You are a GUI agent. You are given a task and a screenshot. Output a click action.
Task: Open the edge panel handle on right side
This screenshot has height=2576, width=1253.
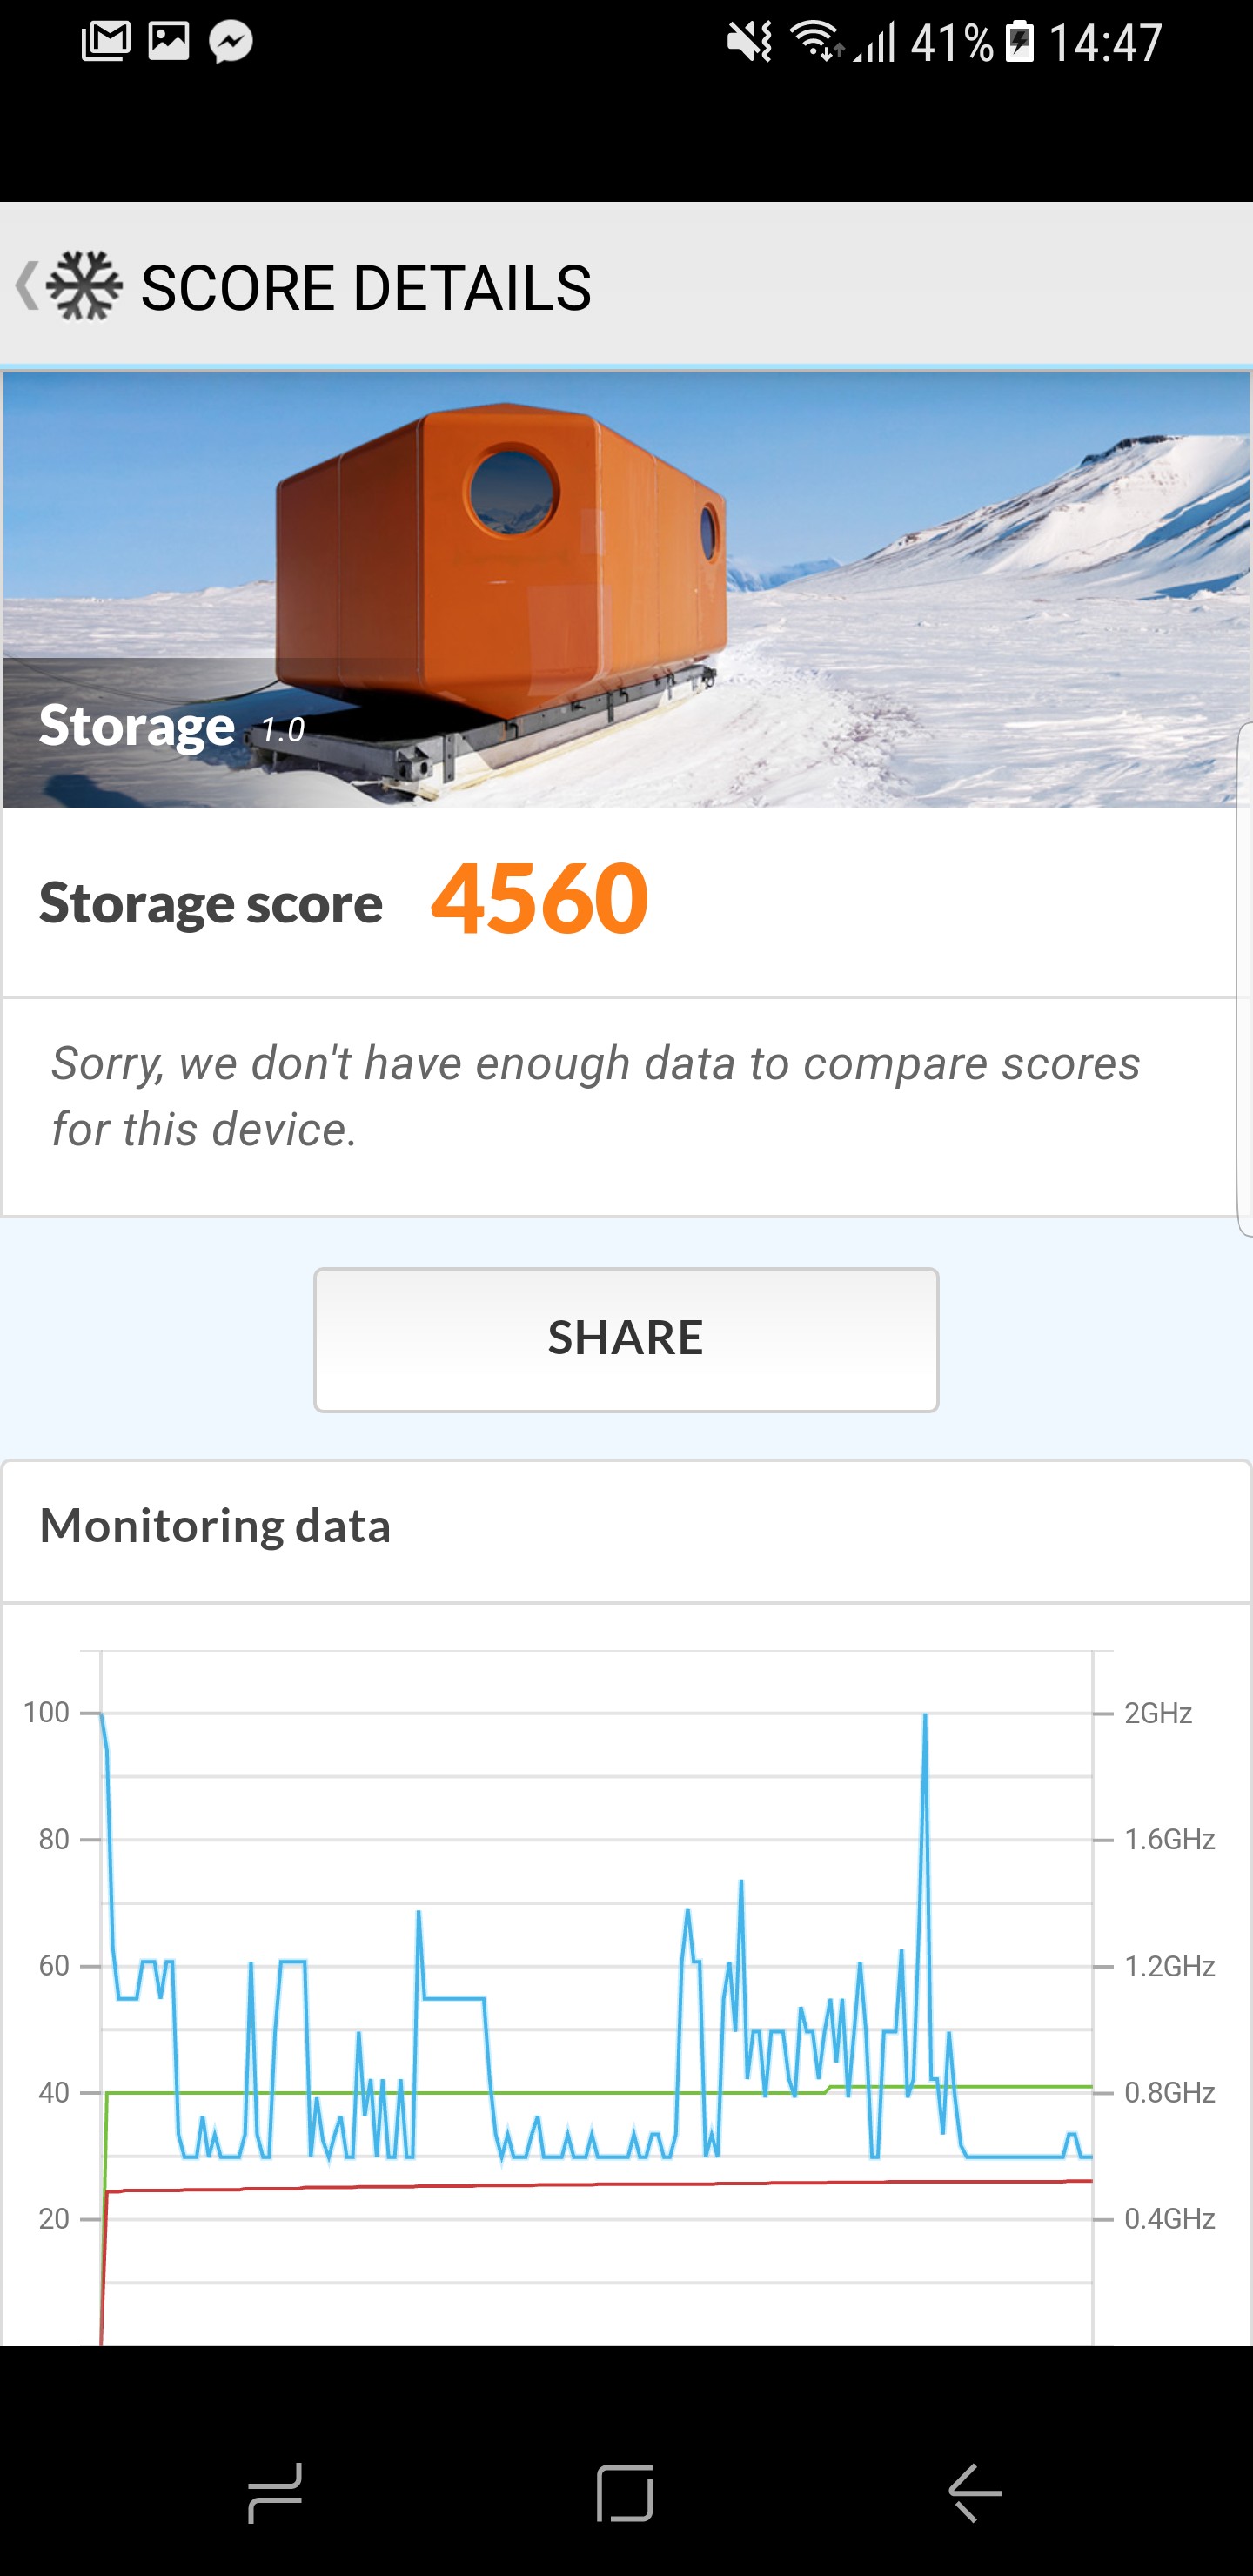pos(1245,980)
